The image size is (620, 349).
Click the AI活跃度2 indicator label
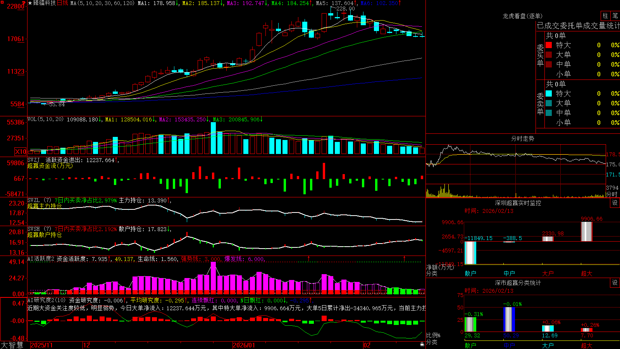[41, 259]
